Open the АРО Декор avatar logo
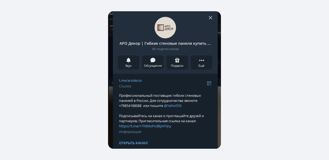The image size is (329, 160). (x=165, y=28)
